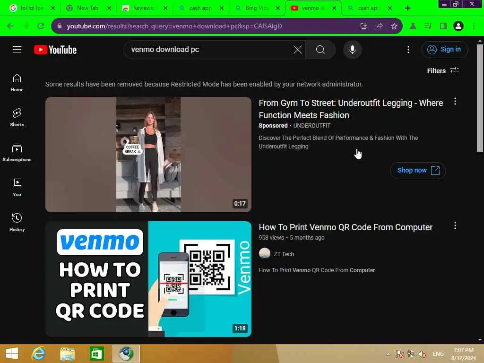Open browser profile avatar
Viewport: 484px width, 363px height.
(x=458, y=26)
